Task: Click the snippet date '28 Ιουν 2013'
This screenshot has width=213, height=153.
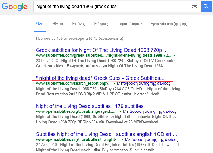Action: tap(47, 61)
